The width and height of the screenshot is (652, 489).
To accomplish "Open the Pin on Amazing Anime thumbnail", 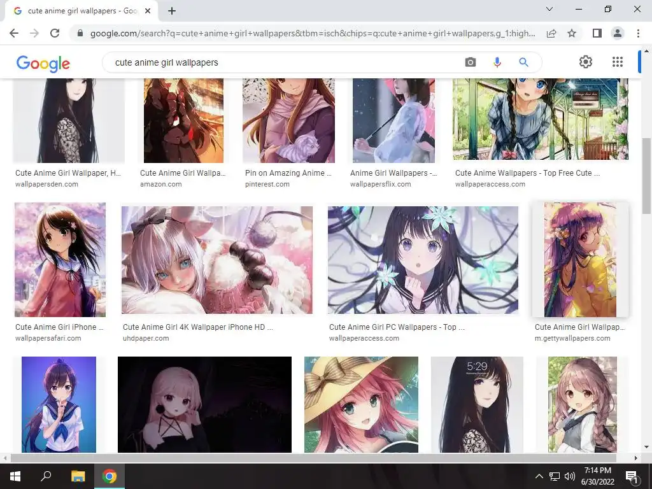I will tap(288, 120).
